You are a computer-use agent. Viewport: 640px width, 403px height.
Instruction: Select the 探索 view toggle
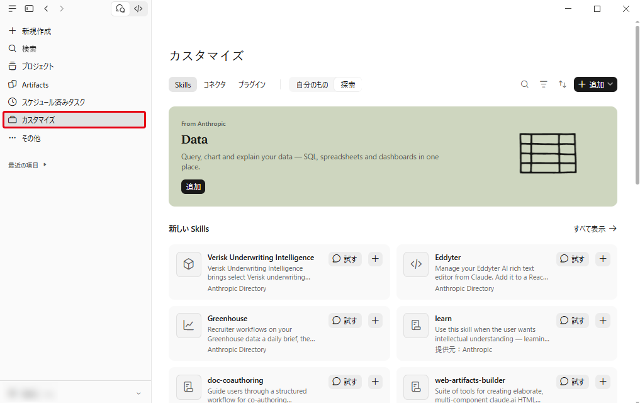(348, 84)
